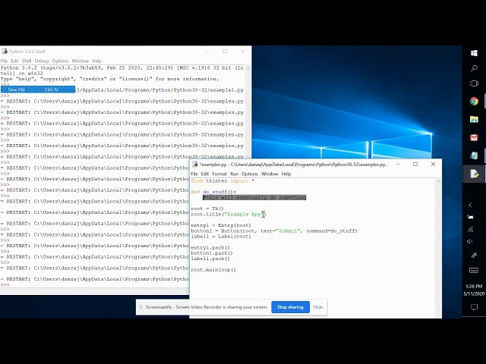486x364 pixels.
Task: Close the Python 3.8.2 Shell window
Action: click(243, 52)
